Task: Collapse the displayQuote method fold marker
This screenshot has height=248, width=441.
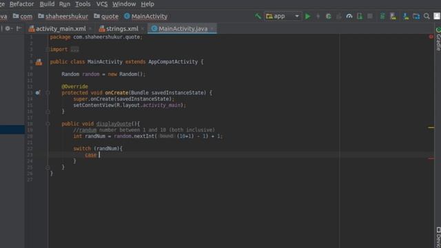Action: click(48, 124)
